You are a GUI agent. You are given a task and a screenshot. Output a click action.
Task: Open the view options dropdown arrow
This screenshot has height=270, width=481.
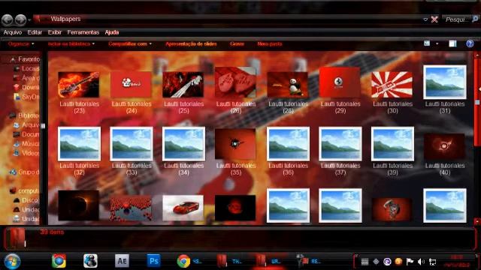pos(437,43)
